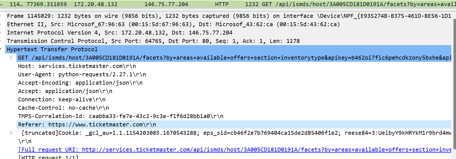Expand the truncated Cookie header
Image resolution: width=456 pixels, height=159 pixels.
tap(11, 133)
